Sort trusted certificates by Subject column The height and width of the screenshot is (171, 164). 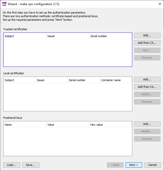(x=25, y=36)
